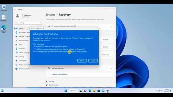Click the Give feedback icon

[46, 85]
